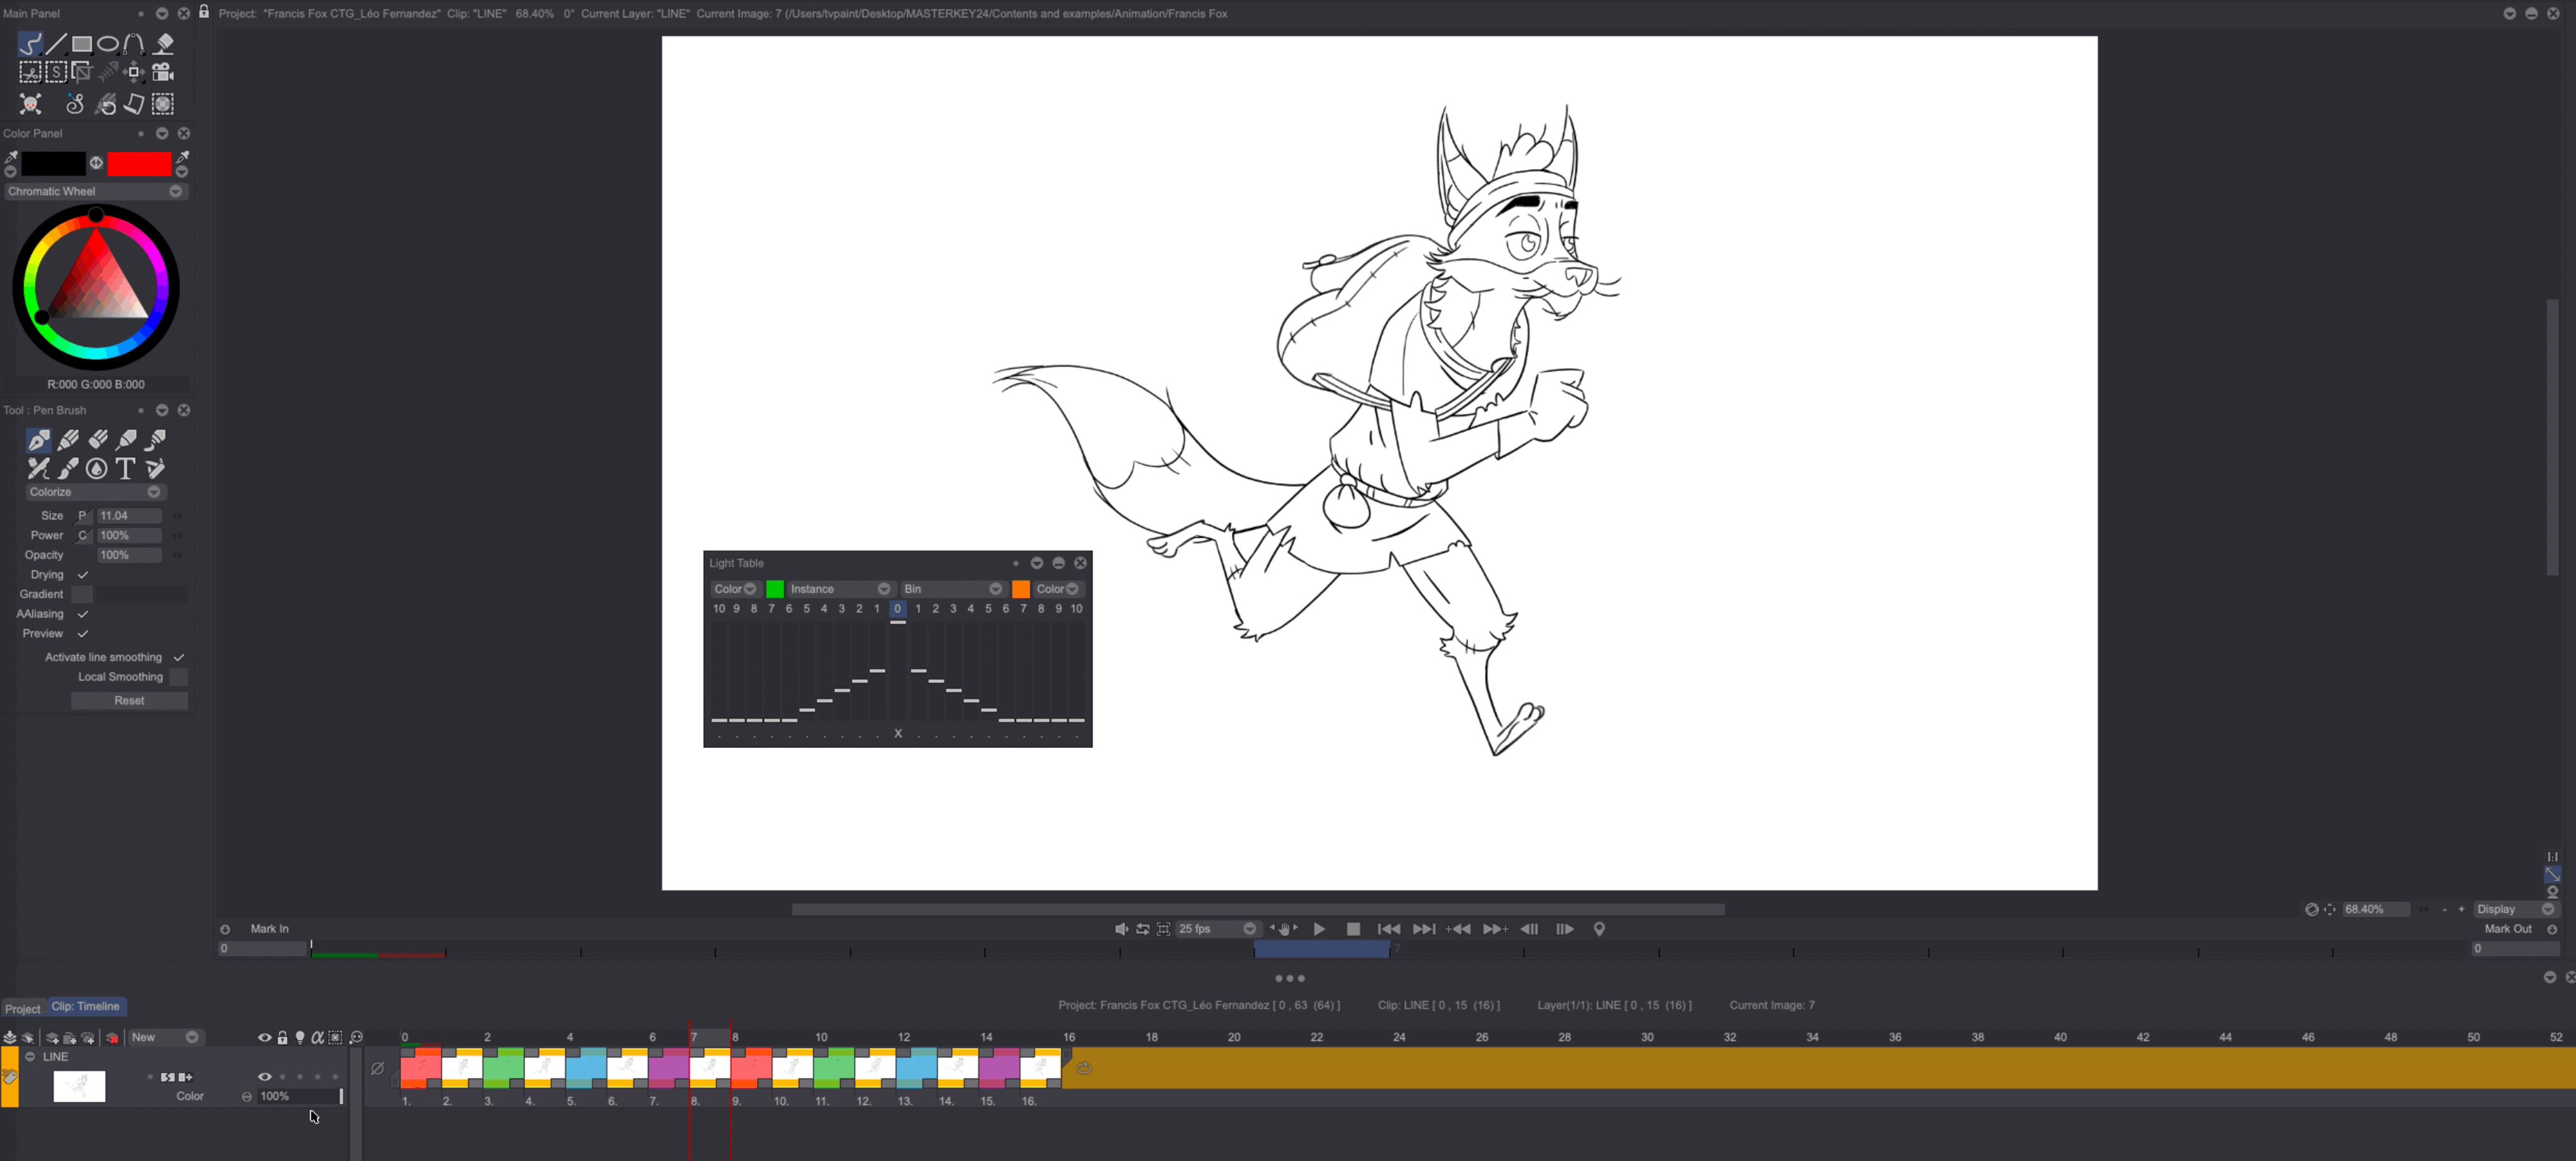Select the Clip: Timeline tab
The width and height of the screenshot is (2576, 1161).
point(86,1007)
